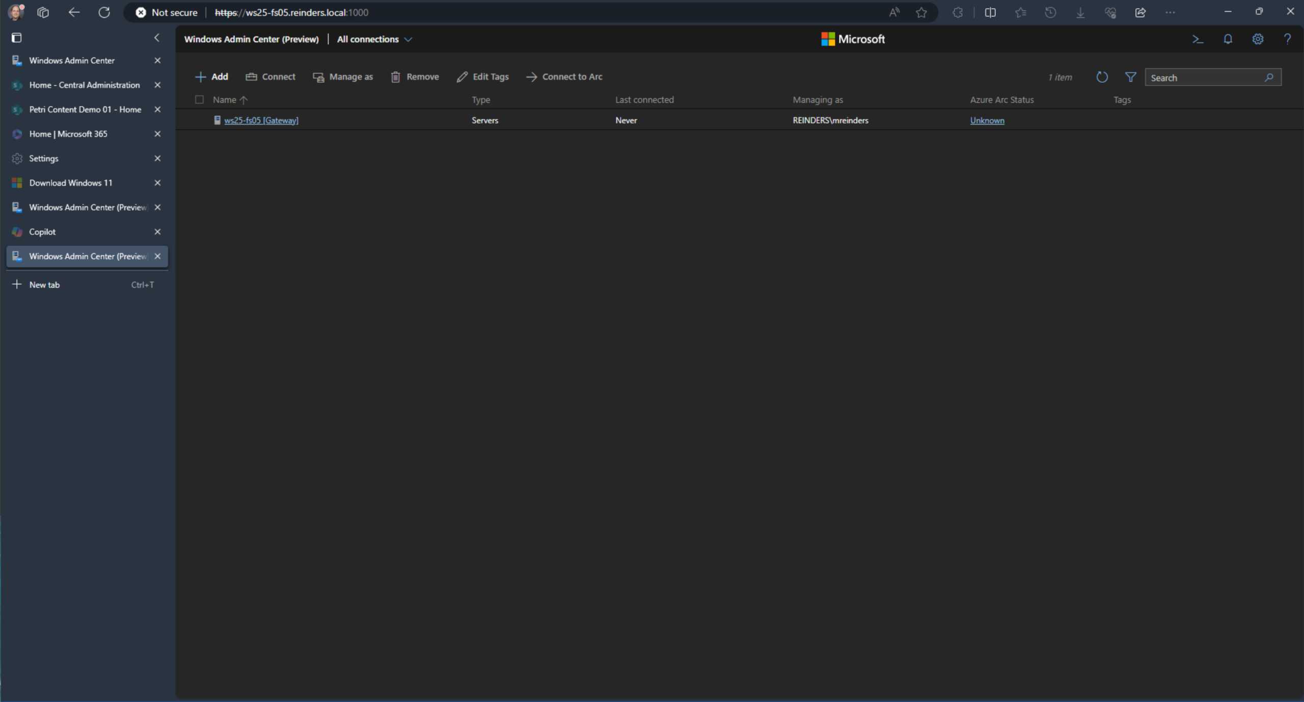Sort by Managing as column
Image resolution: width=1304 pixels, height=702 pixels.
(818, 100)
